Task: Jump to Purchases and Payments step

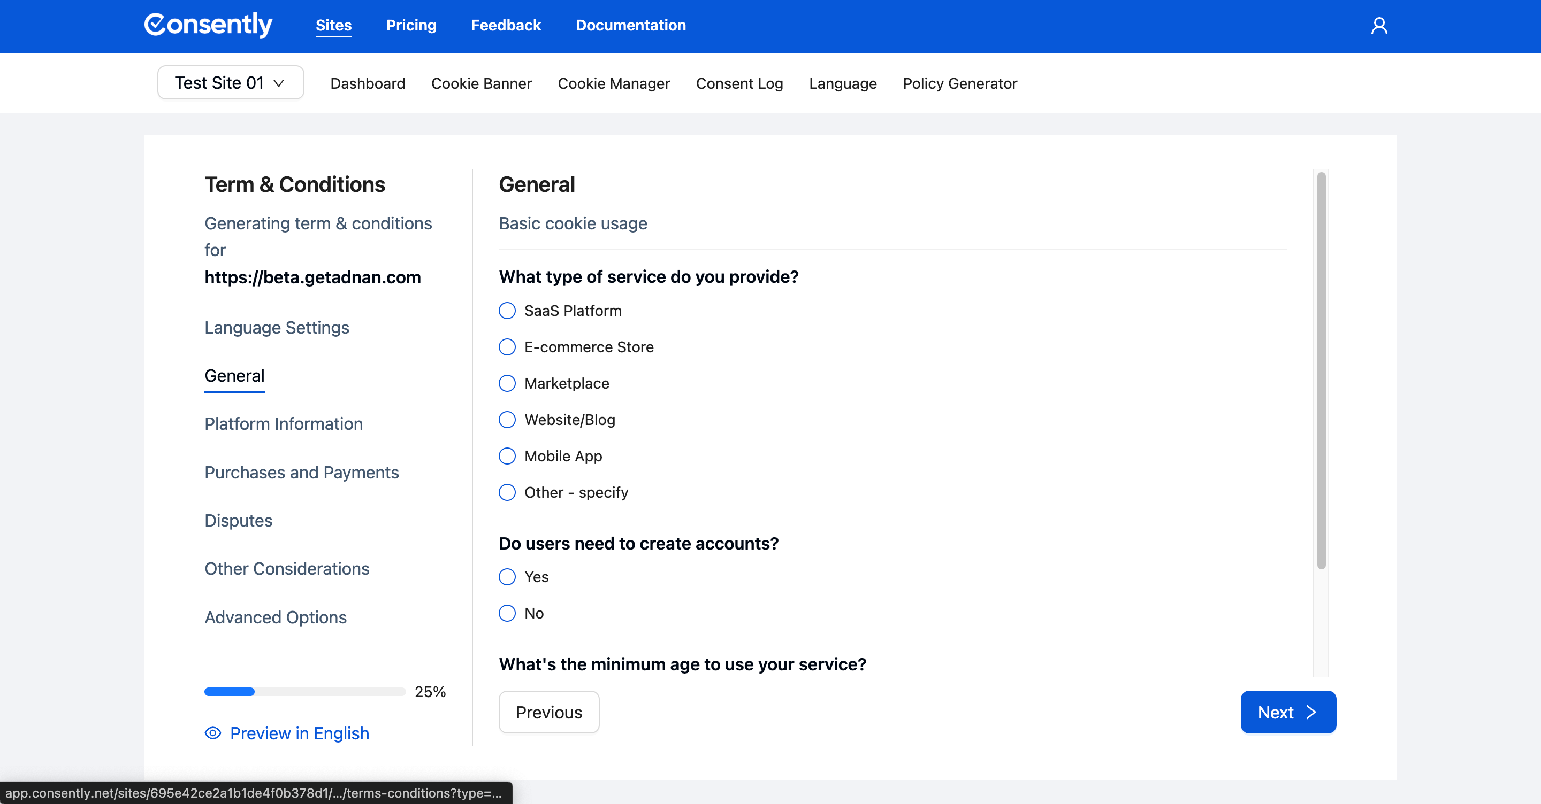Action: (x=301, y=472)
